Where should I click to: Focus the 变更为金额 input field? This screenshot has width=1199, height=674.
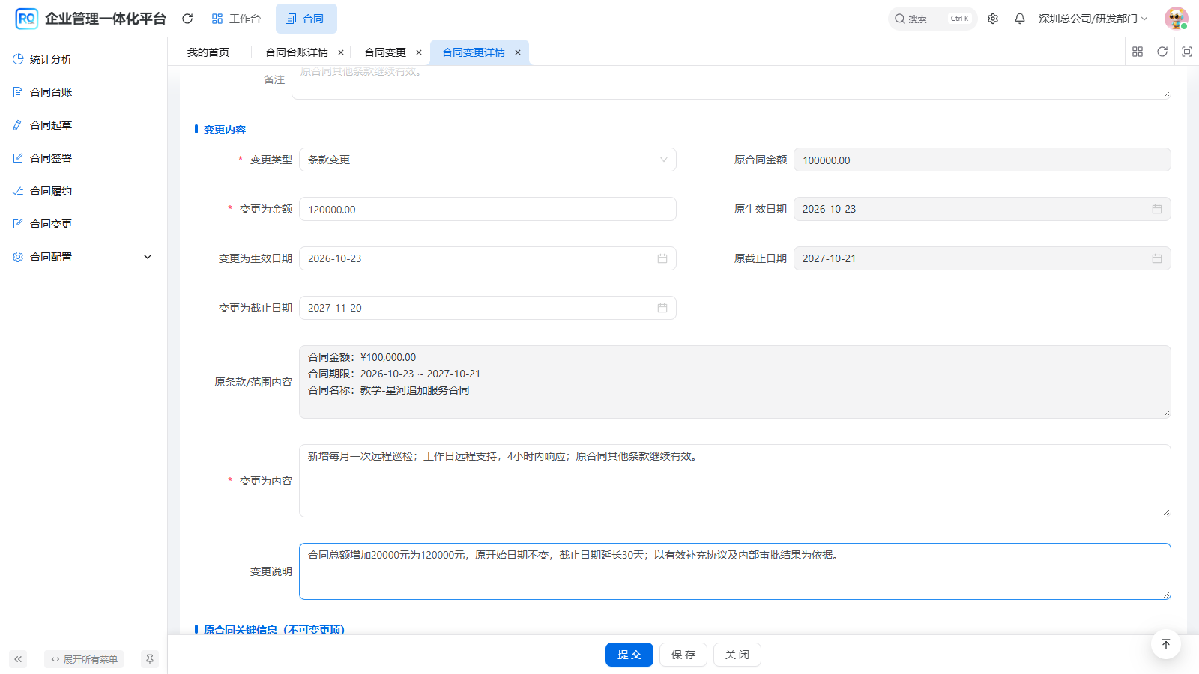(488, 209)
